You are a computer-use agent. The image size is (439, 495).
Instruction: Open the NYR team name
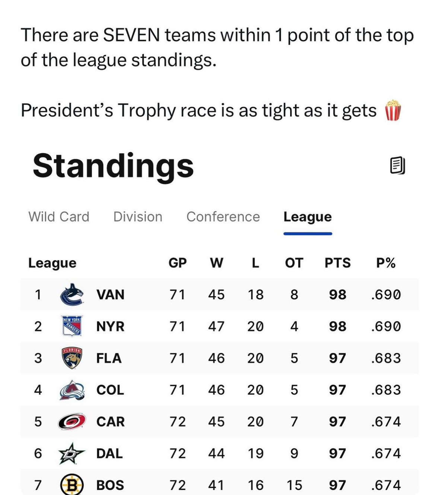pyautogui.click(x=110, y=326)
